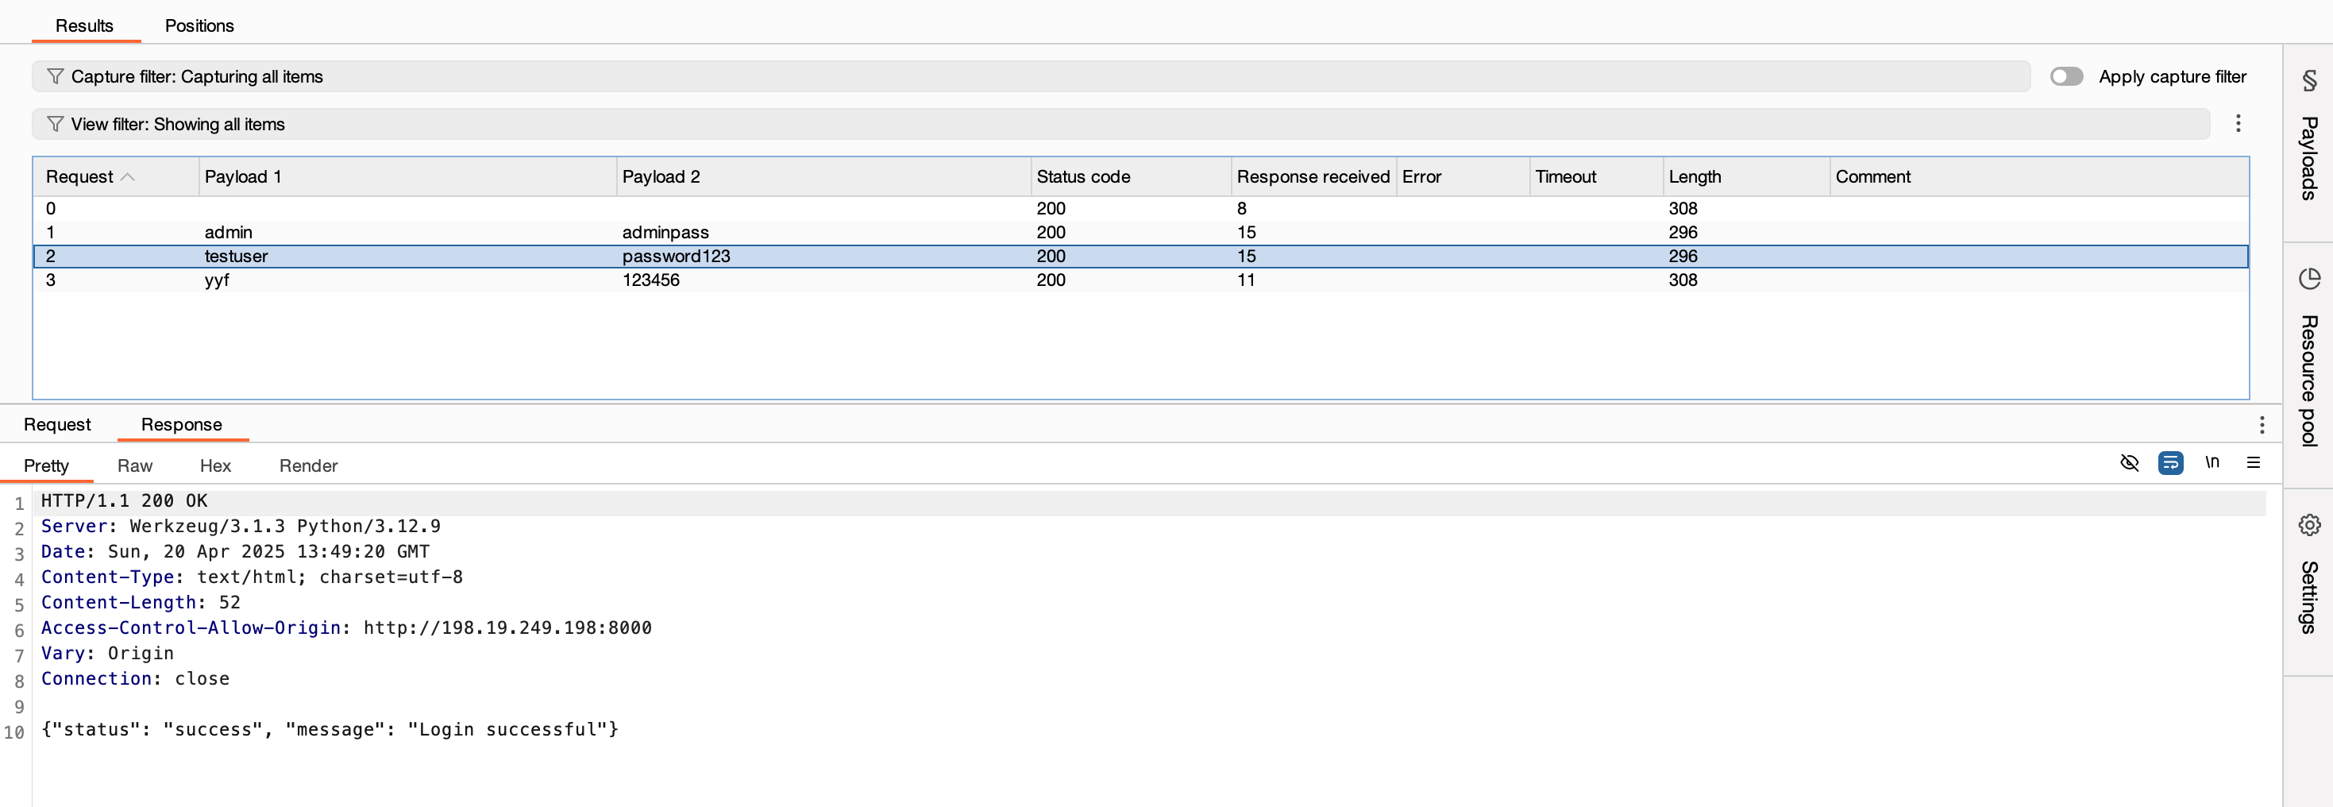Sort by Payload 1 column header
Viewport: 2333px width, 807px height.
[x=407, y=176]
